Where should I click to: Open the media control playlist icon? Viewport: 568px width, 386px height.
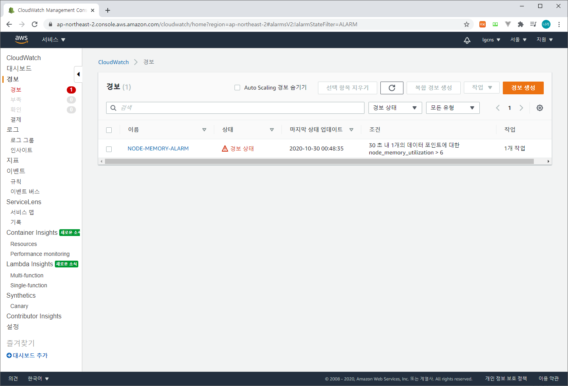tap(533, 24)
